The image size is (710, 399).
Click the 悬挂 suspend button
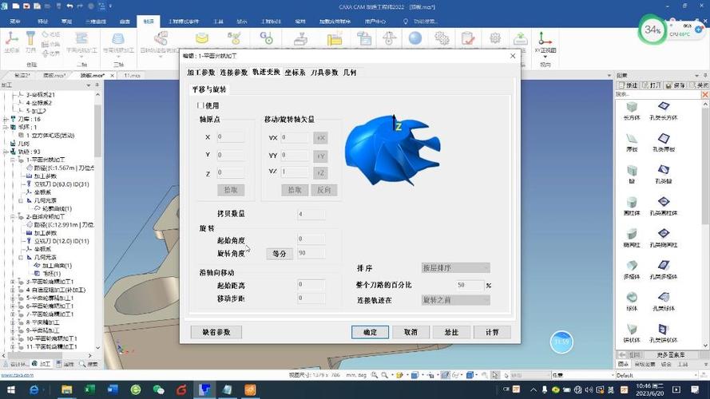[451, 332]
